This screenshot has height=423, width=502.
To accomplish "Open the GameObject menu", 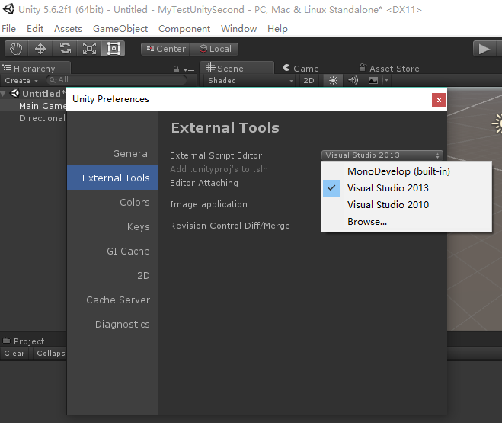I will [x=120, y=29].
